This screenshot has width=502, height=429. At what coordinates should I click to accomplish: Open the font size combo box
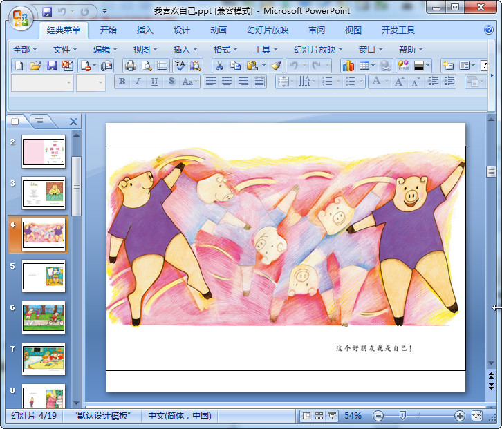tap(91, 82)
